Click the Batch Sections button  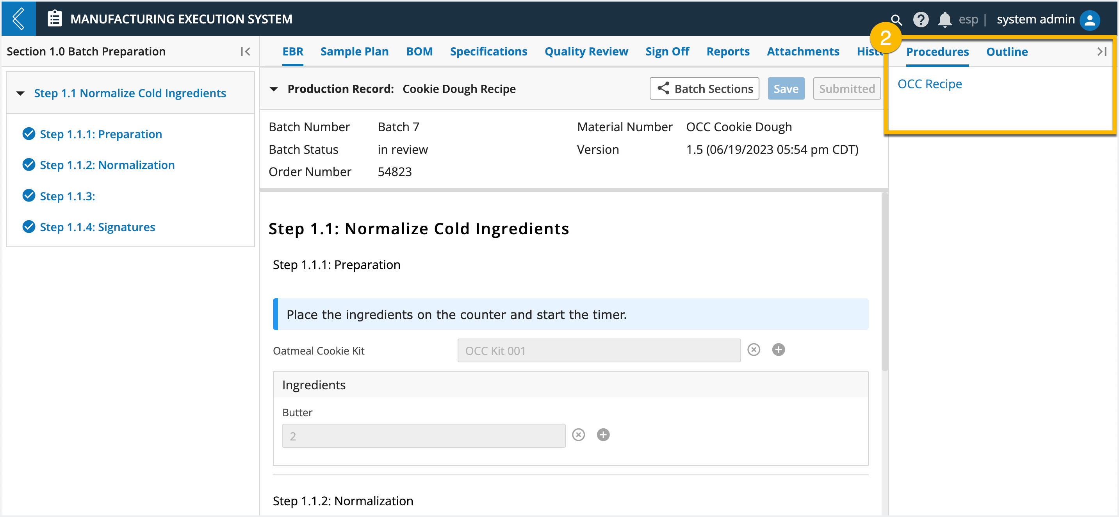tap(704, 89)
